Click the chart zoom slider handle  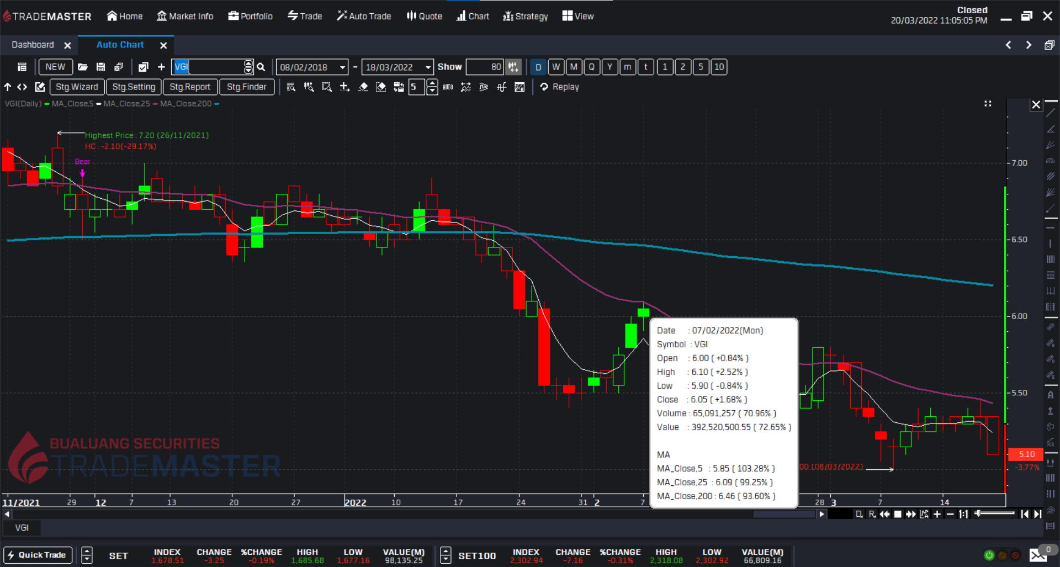pyautogui.click(x=978, y=513)
